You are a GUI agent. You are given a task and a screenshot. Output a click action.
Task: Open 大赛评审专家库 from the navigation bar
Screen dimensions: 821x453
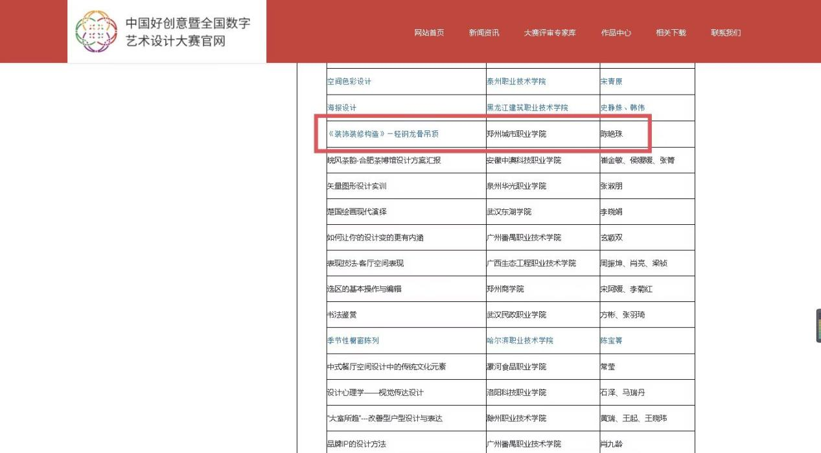(549, 33)
